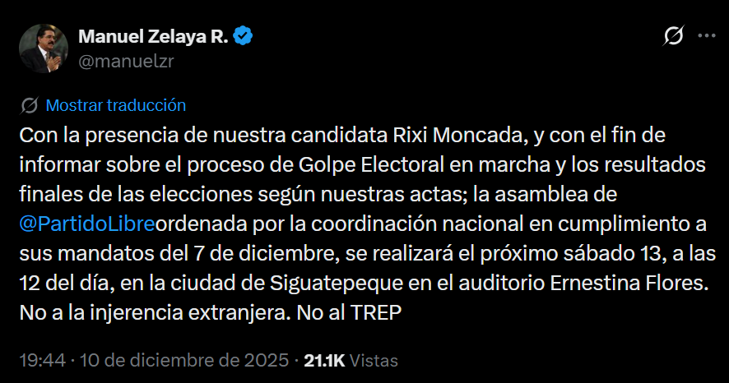
Task: Click the blue verified badge
Action: [244, 36]
